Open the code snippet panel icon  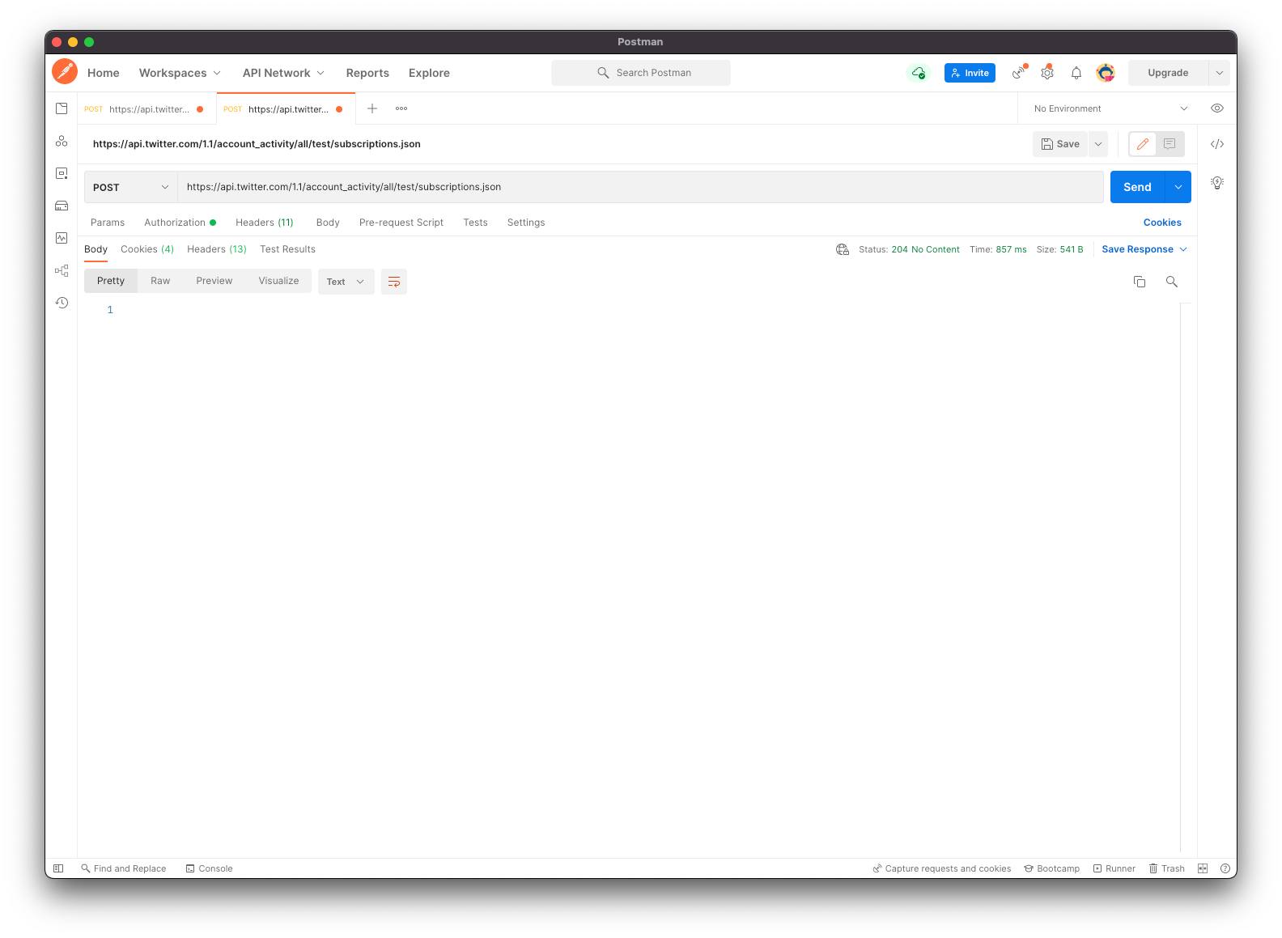point(1217,144)
